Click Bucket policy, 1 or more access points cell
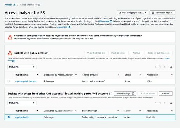This screenshot has height=128, width=180. tap(99, 117)
